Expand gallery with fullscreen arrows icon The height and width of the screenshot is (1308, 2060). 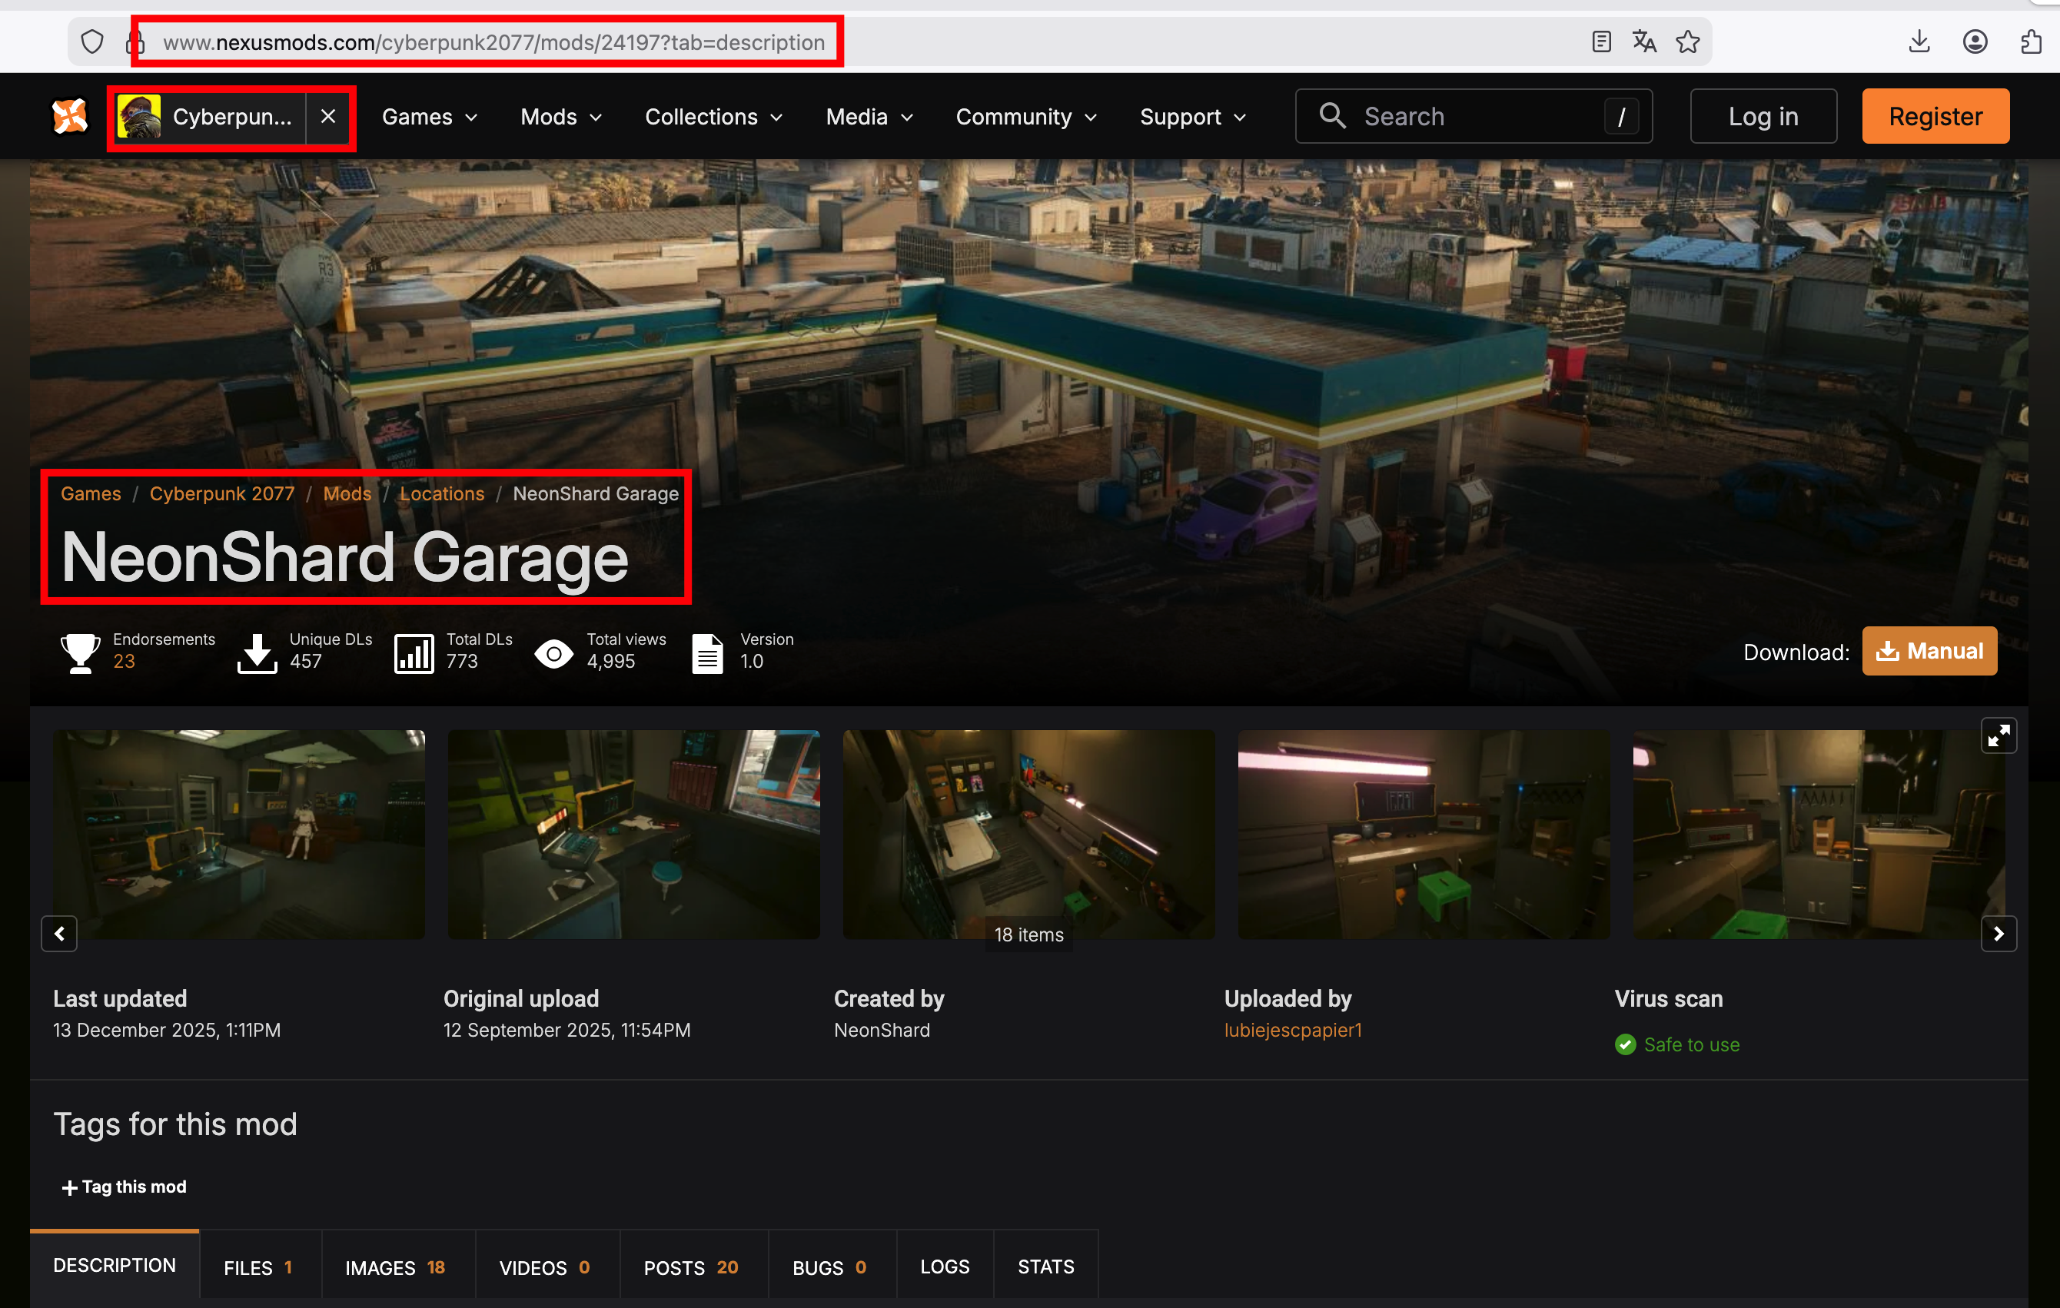tap(1998, 735)
